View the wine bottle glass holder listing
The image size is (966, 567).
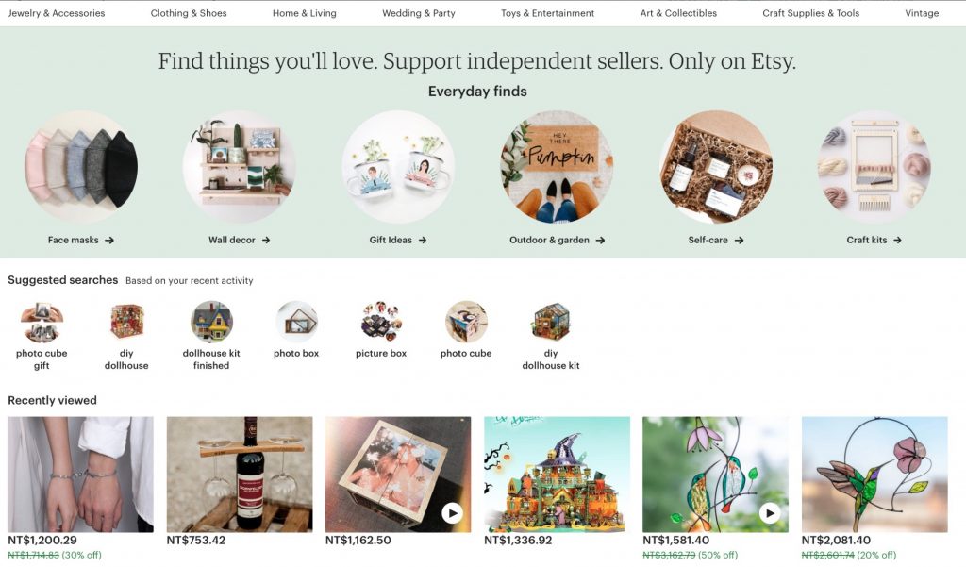click(240, 475)
